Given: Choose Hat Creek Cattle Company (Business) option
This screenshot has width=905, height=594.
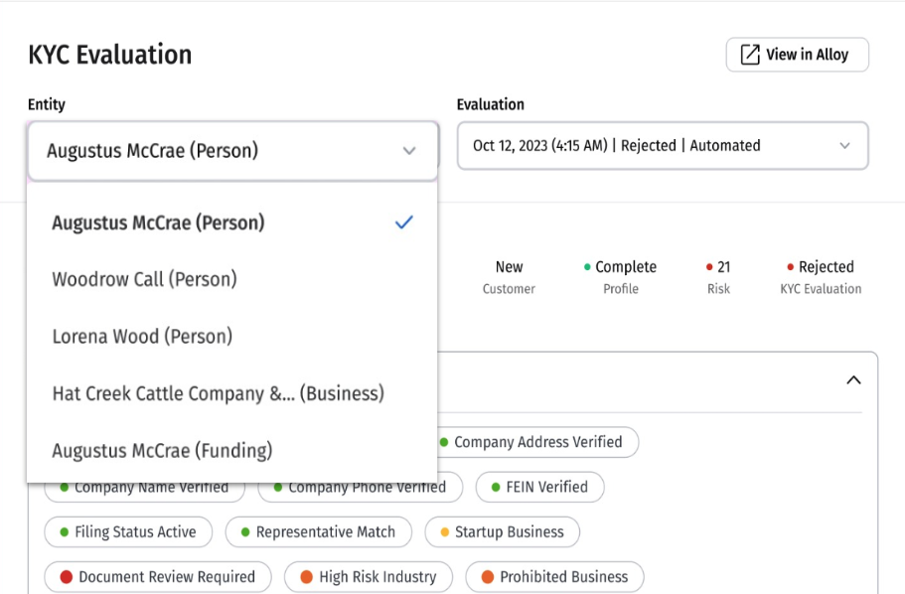Looking at the screenshot, I should coord(218,393).
